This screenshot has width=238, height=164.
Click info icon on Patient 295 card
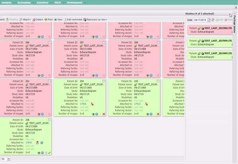coord(151,114)
